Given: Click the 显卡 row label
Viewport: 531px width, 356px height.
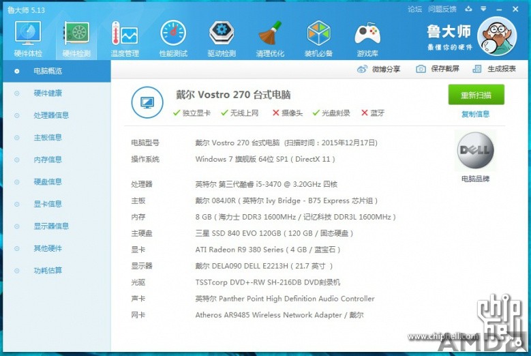Looking at the screenshot, I should click(138, 250).
